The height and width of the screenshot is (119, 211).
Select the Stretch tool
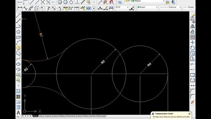coord(193,59)
